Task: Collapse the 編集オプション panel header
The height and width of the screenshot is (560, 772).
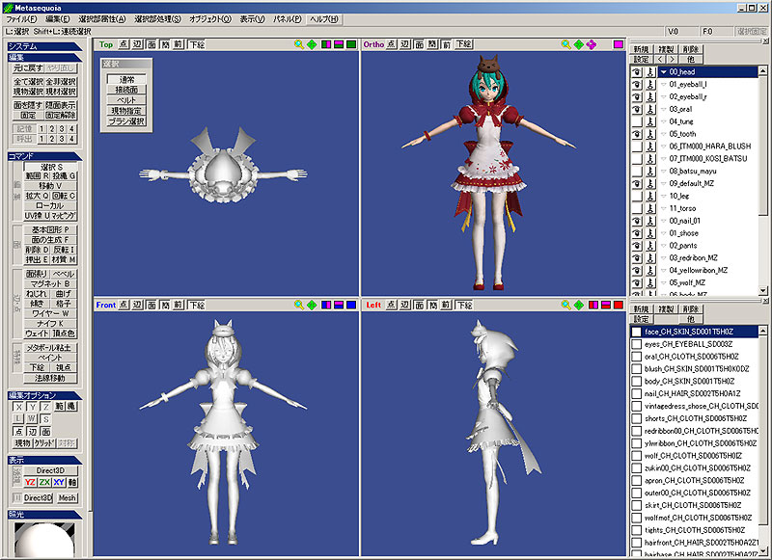Action: (44, 395)
